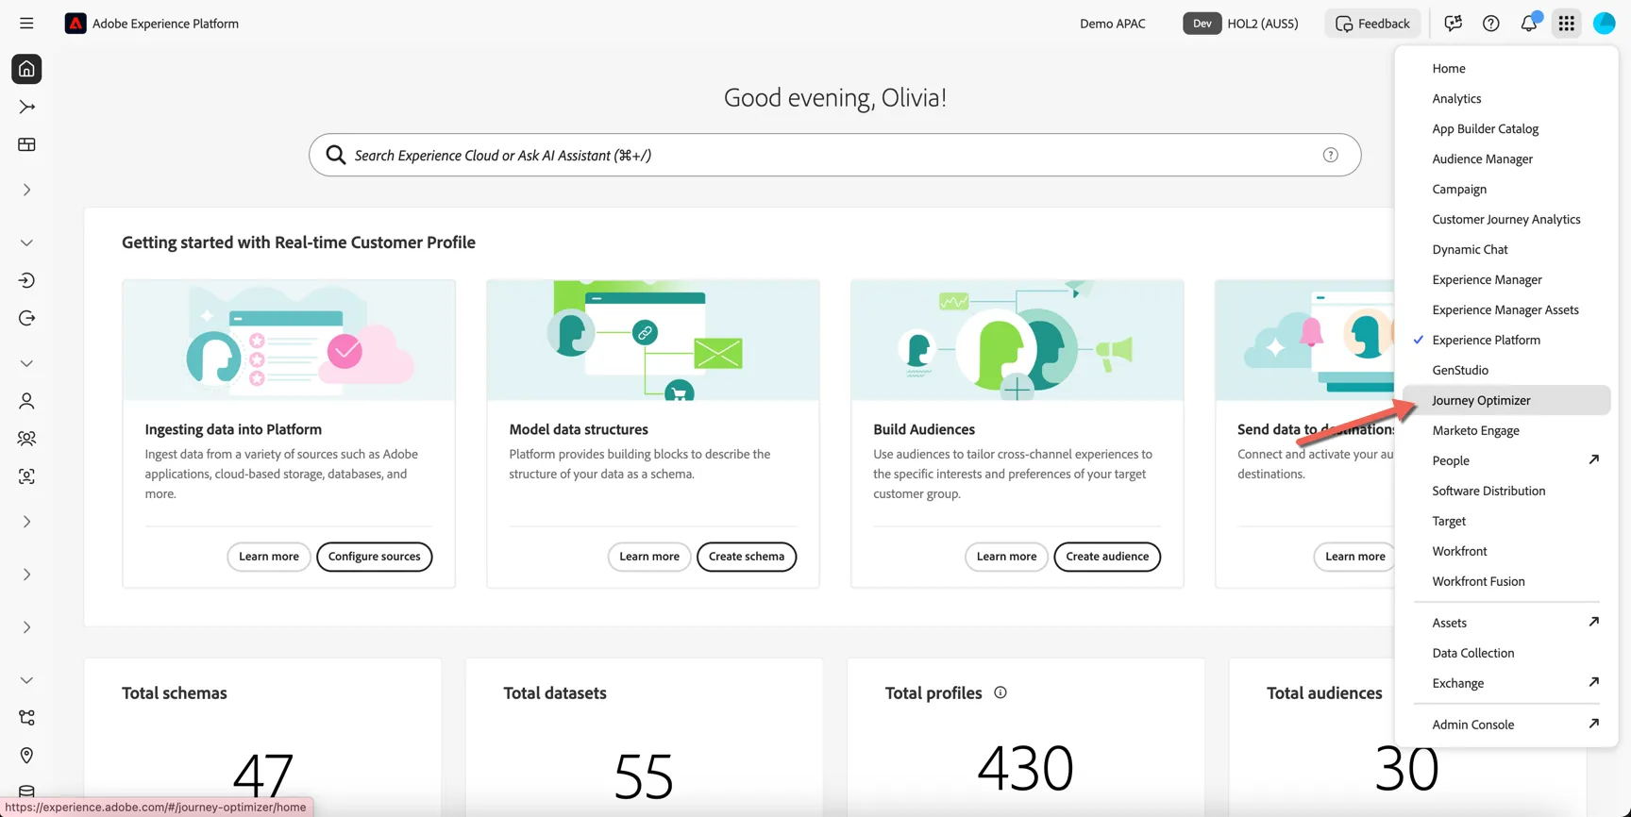
Task: Select Journey Optimizer in app switcher
Action: point(1506,400)
